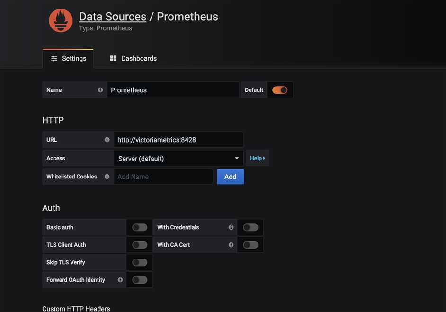This screenshot has height=312, width=446.
Task: Turn off the Default data source toggle
Action: click(280, 90)
